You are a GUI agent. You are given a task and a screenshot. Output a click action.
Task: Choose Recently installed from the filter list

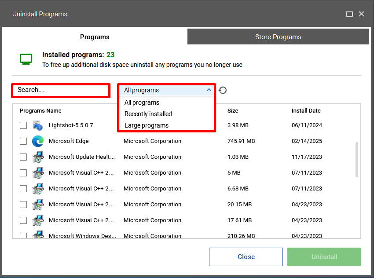[x=148, y=114]
